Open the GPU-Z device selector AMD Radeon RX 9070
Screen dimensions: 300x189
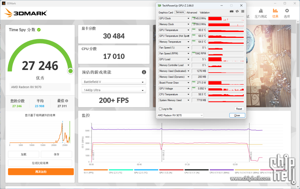tap(180, 115)
